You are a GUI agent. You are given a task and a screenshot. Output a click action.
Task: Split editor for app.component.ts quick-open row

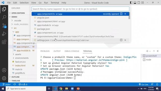pyautogui.click(x=121, y=14)
